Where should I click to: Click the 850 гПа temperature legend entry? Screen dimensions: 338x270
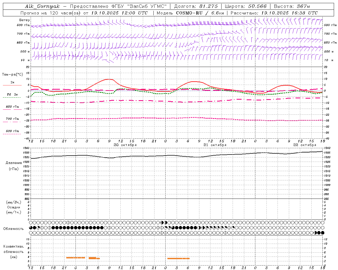point(12,107)
